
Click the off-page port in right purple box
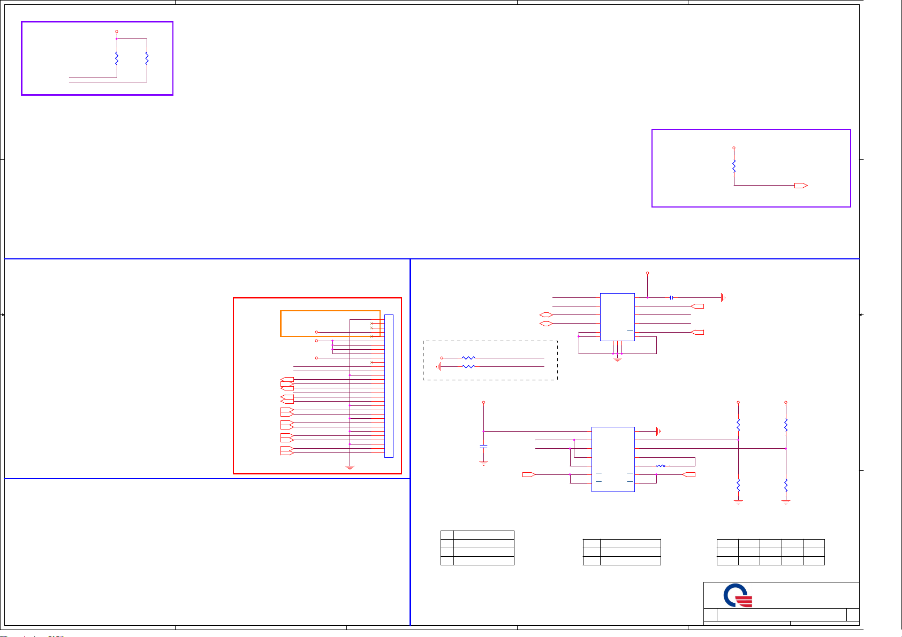click(x=801, y=186)
